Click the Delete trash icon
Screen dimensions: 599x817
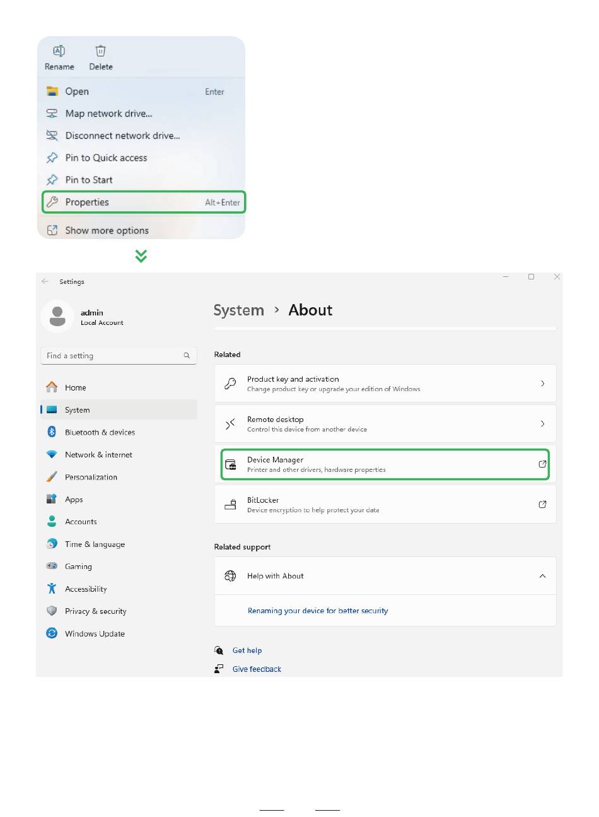(101, 51)
